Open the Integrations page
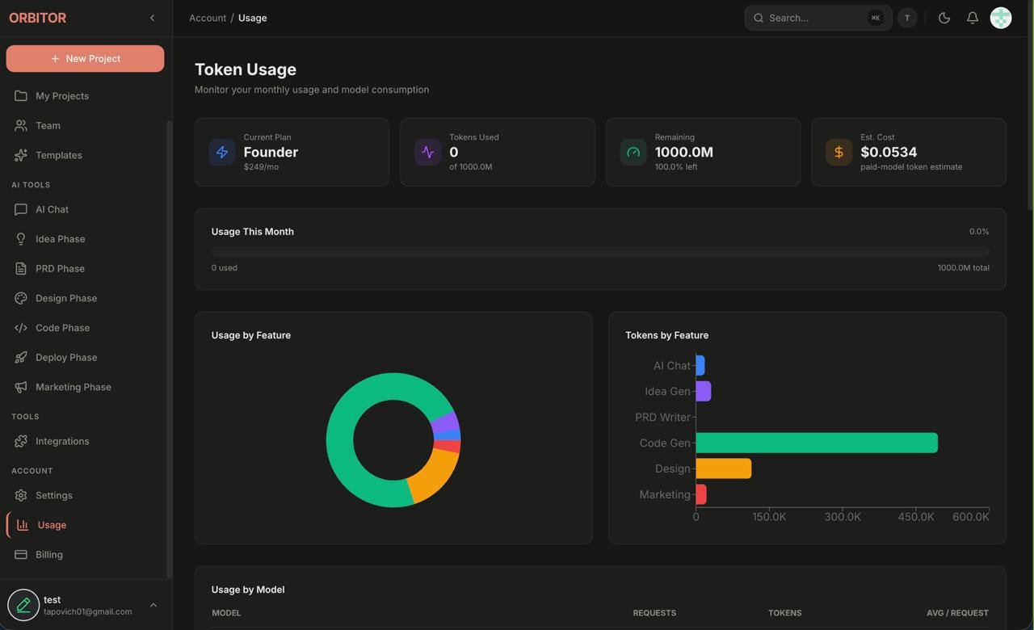Viewport: 1034px width, 630px height. click(62, 441)
